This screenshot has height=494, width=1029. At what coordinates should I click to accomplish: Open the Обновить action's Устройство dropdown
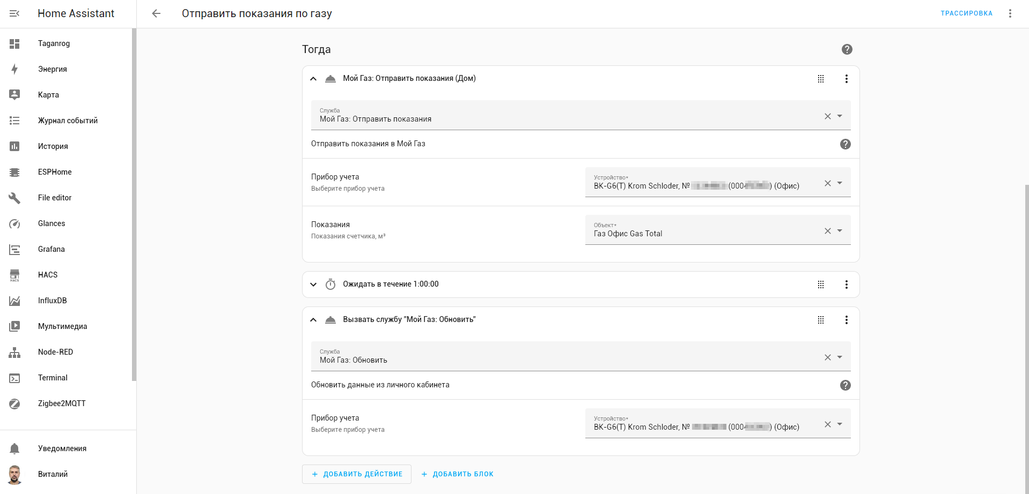[x=840, y=424]
